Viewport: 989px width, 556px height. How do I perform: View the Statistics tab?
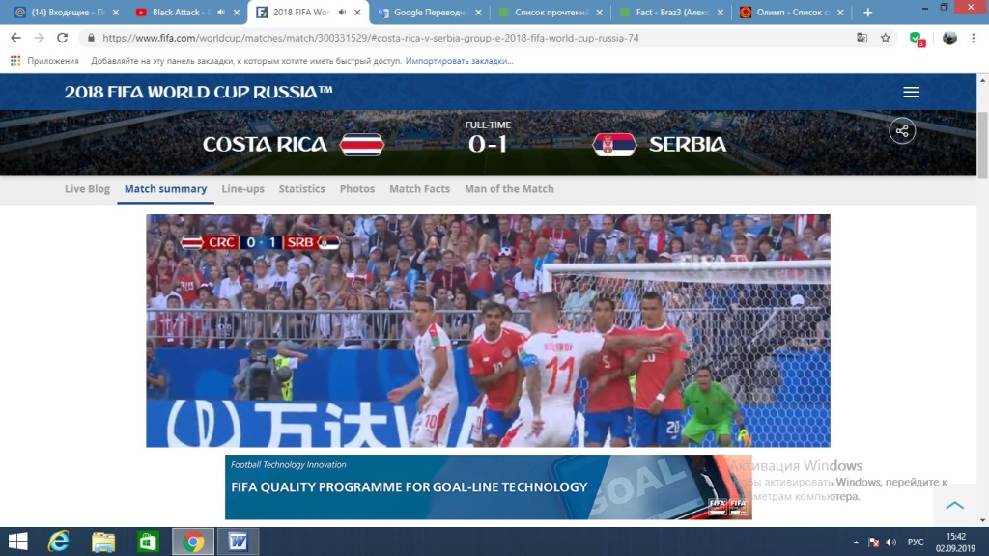click(301, 188)
